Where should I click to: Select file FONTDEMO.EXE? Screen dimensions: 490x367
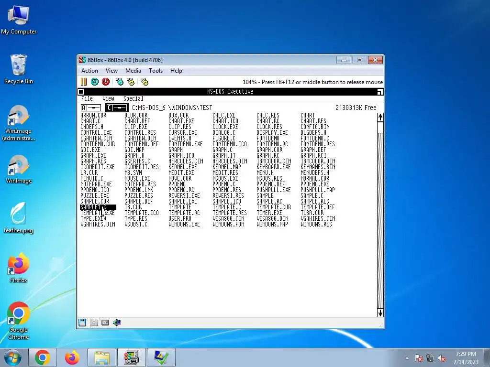pos(186,144)
